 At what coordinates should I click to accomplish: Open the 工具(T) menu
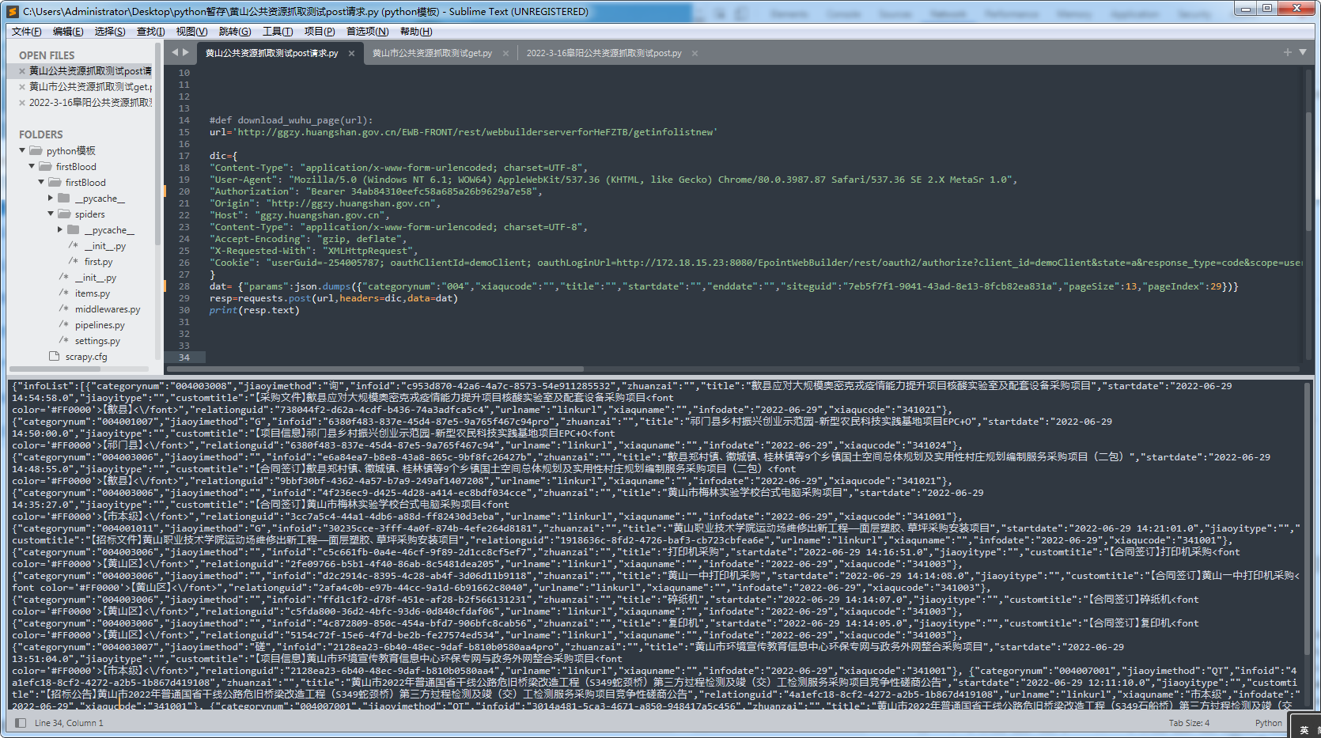(277, 32)
